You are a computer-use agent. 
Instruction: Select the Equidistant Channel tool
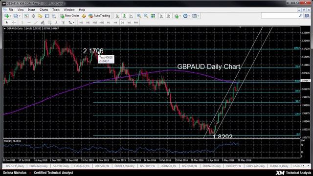coord(43,22)
